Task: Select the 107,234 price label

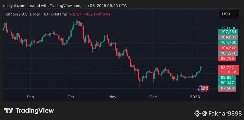Action: point(228,32)
